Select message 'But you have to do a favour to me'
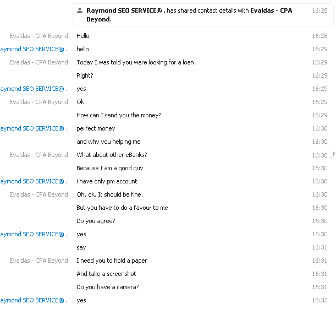 [122, 208]
